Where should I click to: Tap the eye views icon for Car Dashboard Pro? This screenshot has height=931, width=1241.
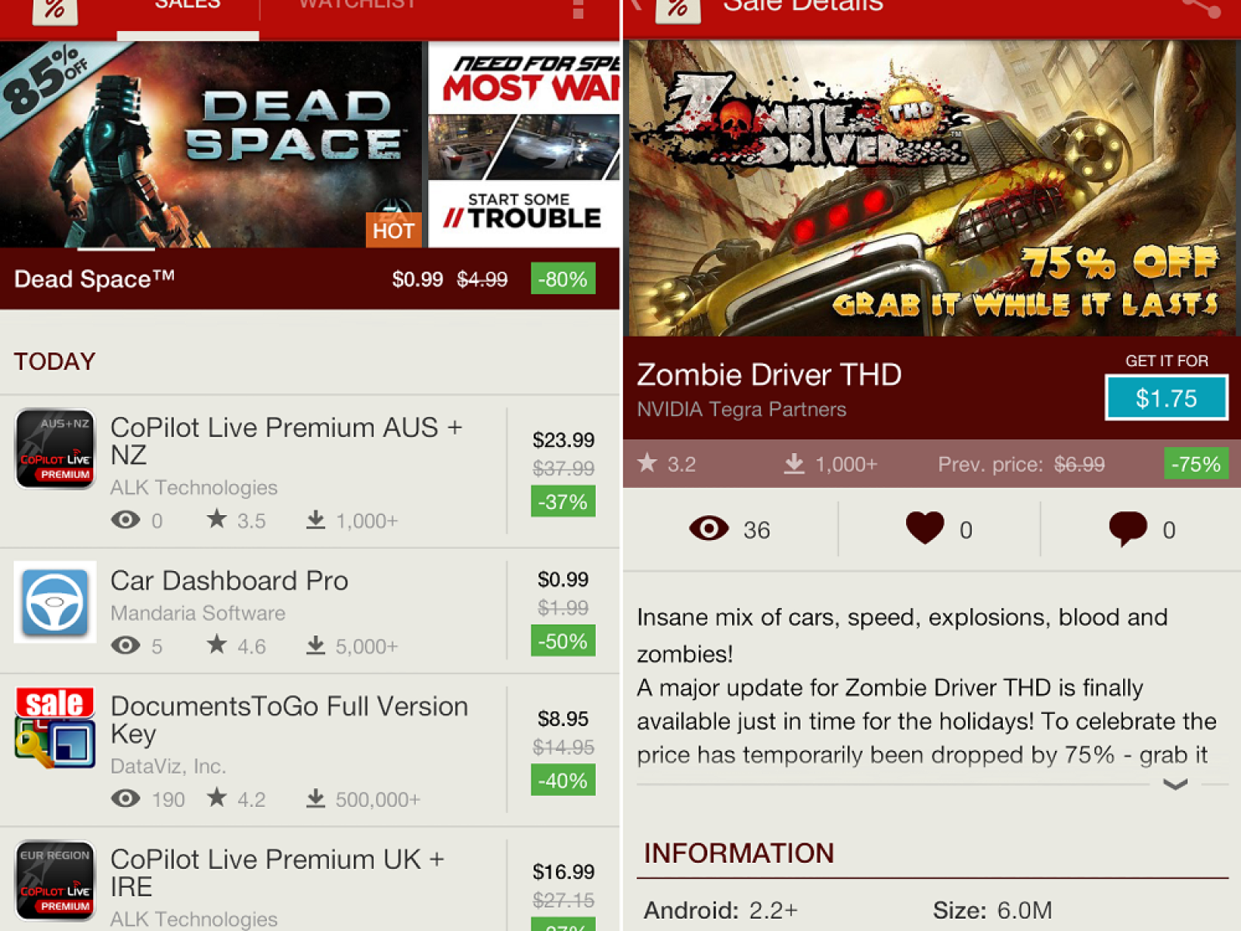pos(126,645)
